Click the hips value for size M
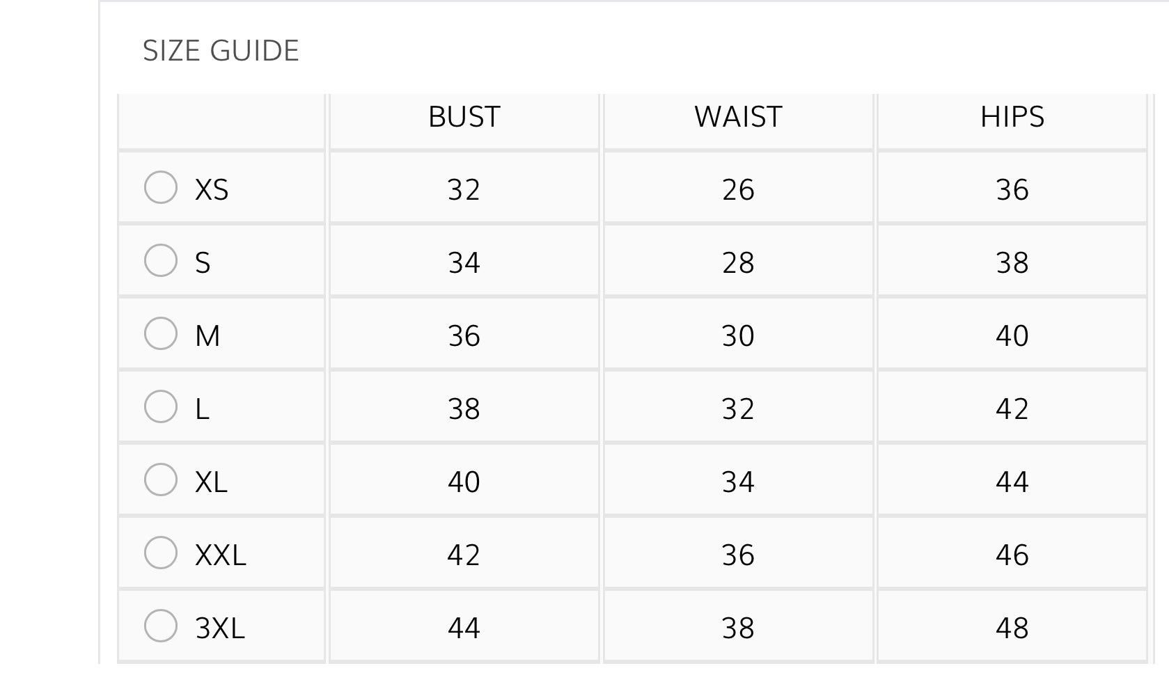Viewport: 1169px width, 689px height. [x=1012, y=335]
